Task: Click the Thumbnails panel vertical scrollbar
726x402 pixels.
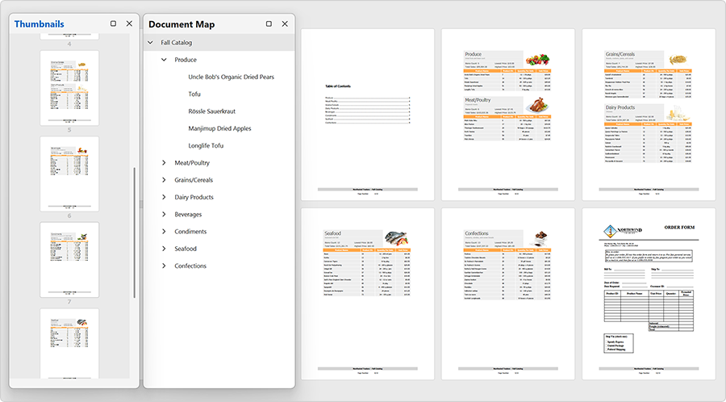Action: (x=134, y=232)
